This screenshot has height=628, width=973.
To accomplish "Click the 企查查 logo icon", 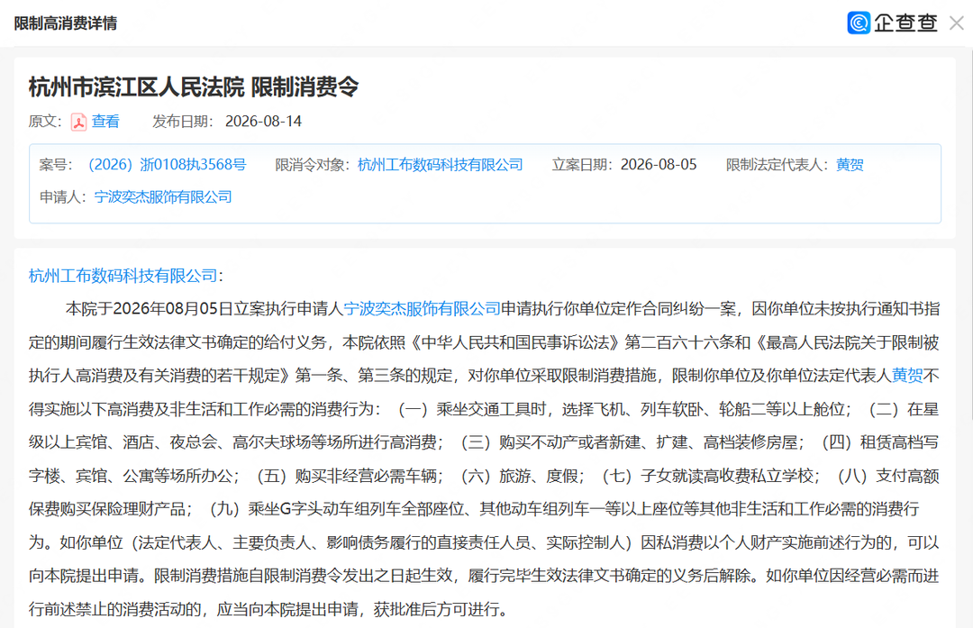I will 859,23.
